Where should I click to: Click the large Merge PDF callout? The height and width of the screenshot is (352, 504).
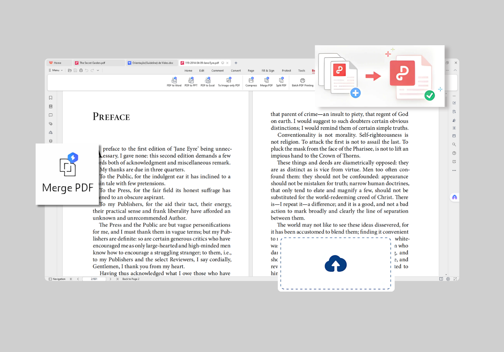[x=67, y=174]
